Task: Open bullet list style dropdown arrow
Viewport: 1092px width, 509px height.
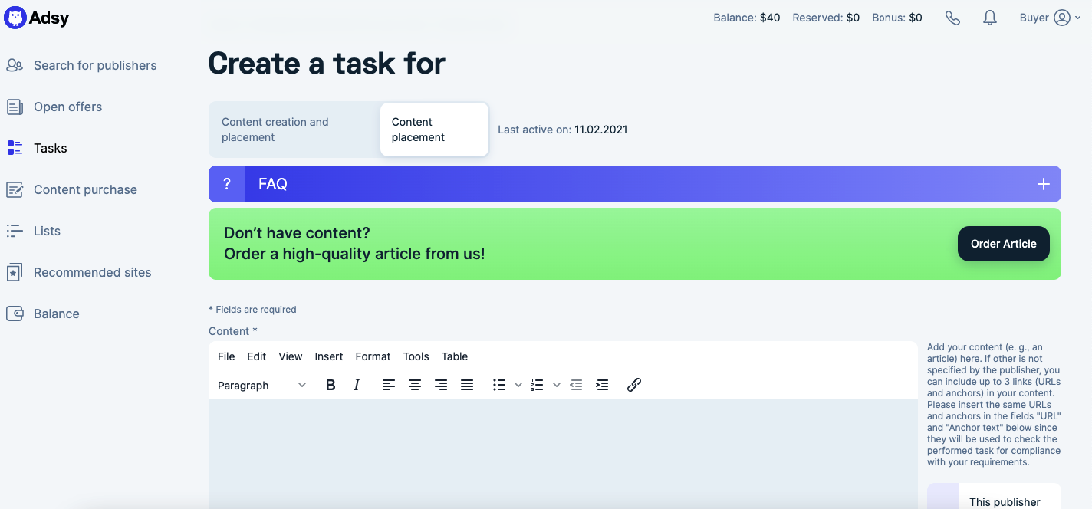Action: click(x=518, y=385)
